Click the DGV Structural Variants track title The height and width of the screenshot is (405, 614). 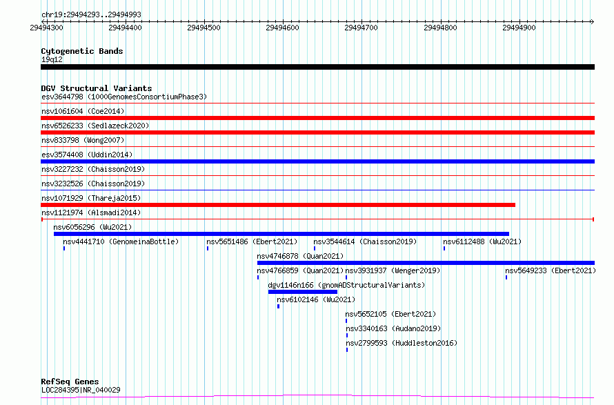pos(97,88)
